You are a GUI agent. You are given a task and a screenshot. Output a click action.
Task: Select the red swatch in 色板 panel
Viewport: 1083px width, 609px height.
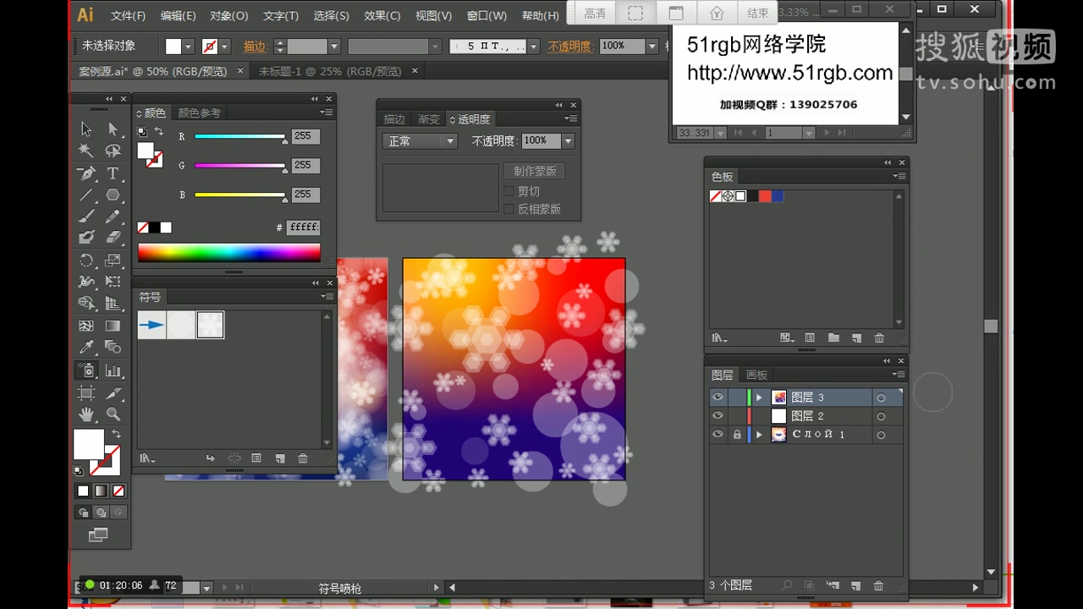pyautogui.click(x=764, y=195)
